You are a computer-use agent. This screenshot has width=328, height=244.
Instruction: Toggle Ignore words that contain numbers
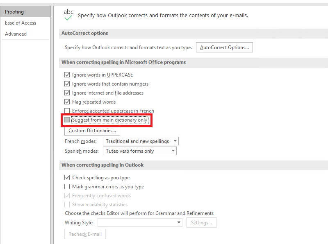click(x=67, y=84)
